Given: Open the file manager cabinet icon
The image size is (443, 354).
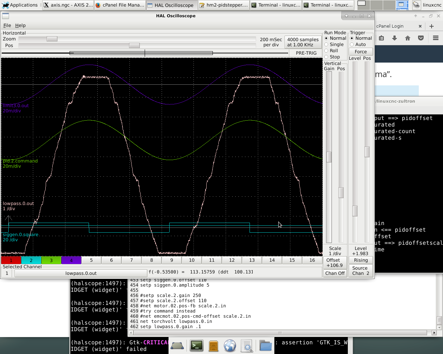Looking at the screenshot, I should point(213,345).
